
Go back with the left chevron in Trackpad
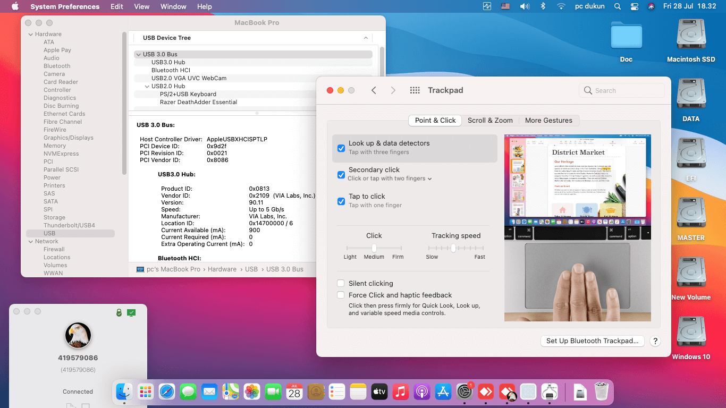point(374,90)
